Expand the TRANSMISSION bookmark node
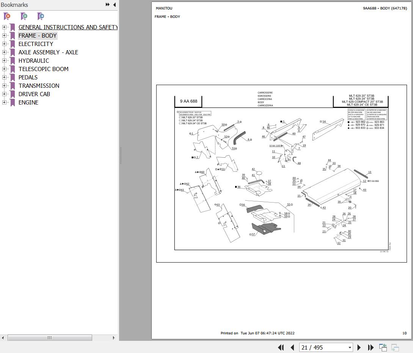This screenshot has height=353, width=413. pos(4,85)
